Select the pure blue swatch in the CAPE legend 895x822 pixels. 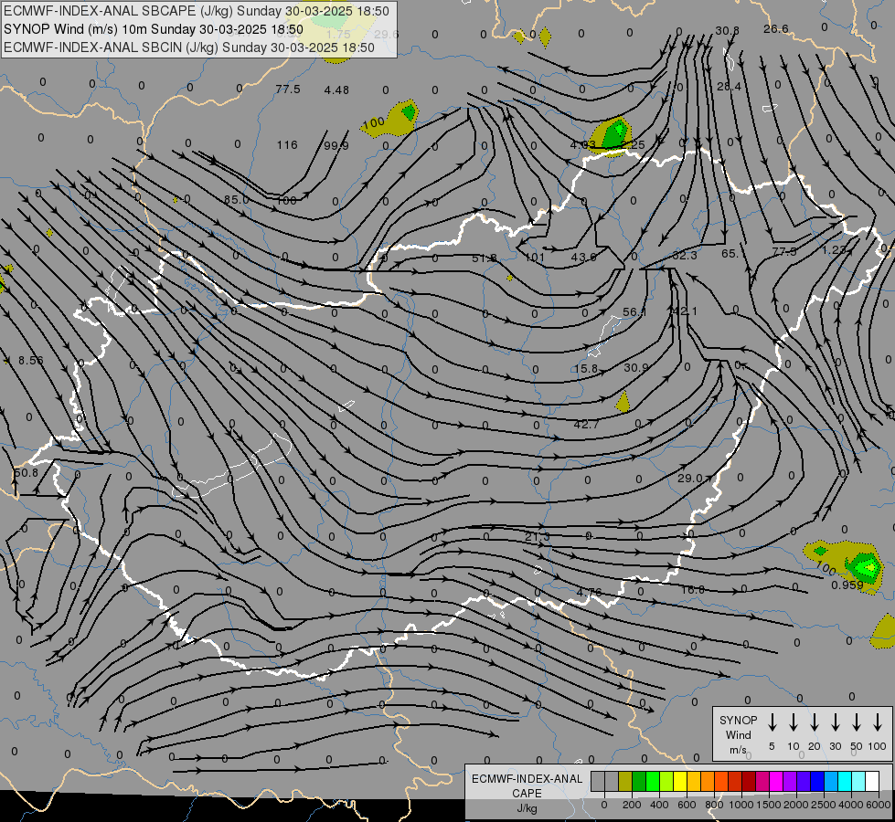point(817,782)
